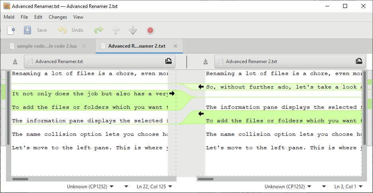Image resolution: width=373 pixels, height=193 pixels.
Task: Go to previous change up arrow
Action: [116, 30]
